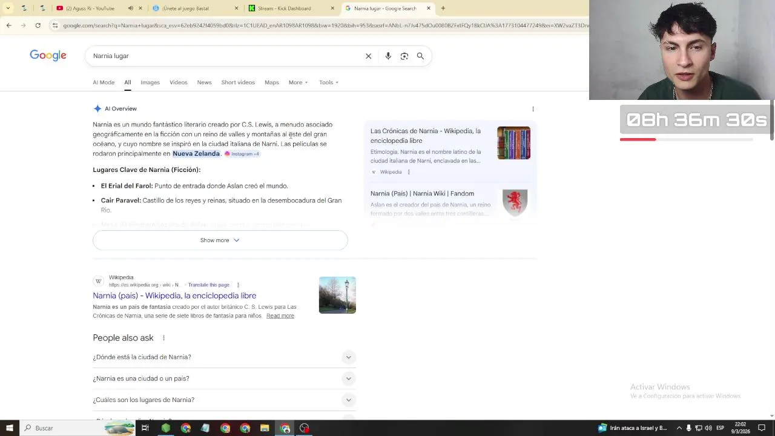Open Windows Start menu
The width and height of the screenshot is (775, 436).
coord(9,428)
